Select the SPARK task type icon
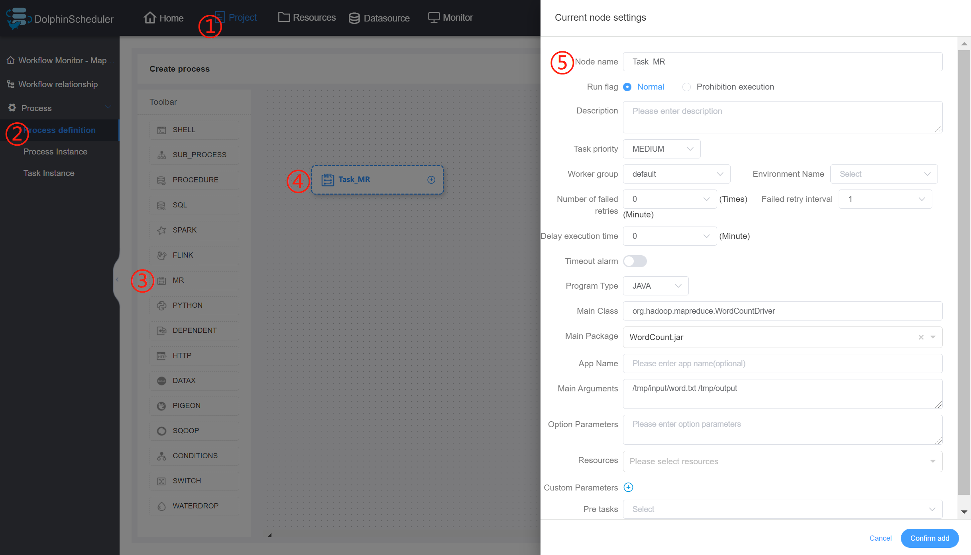 pos(161,231)
